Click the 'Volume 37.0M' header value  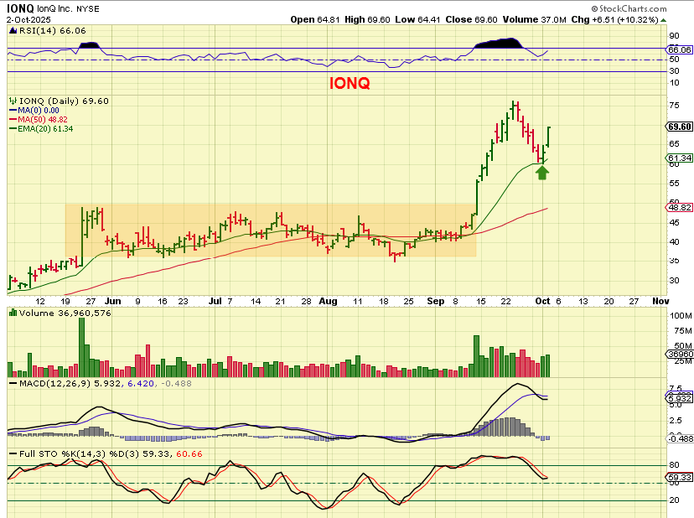tap(534, 19)
